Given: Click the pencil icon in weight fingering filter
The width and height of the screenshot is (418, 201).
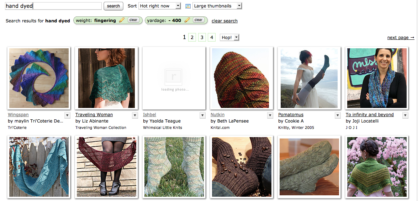Looking at the screenshot, I should click(122, 20).
